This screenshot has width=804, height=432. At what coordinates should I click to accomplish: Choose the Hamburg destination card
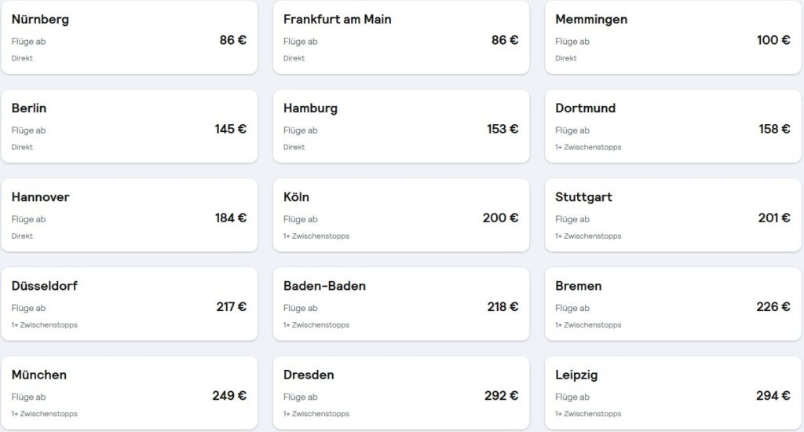(400, 126)
